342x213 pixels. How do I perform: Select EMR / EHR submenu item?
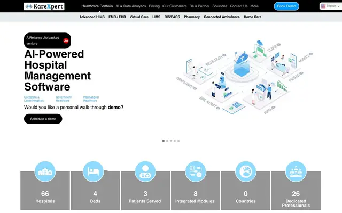point(117,17)
